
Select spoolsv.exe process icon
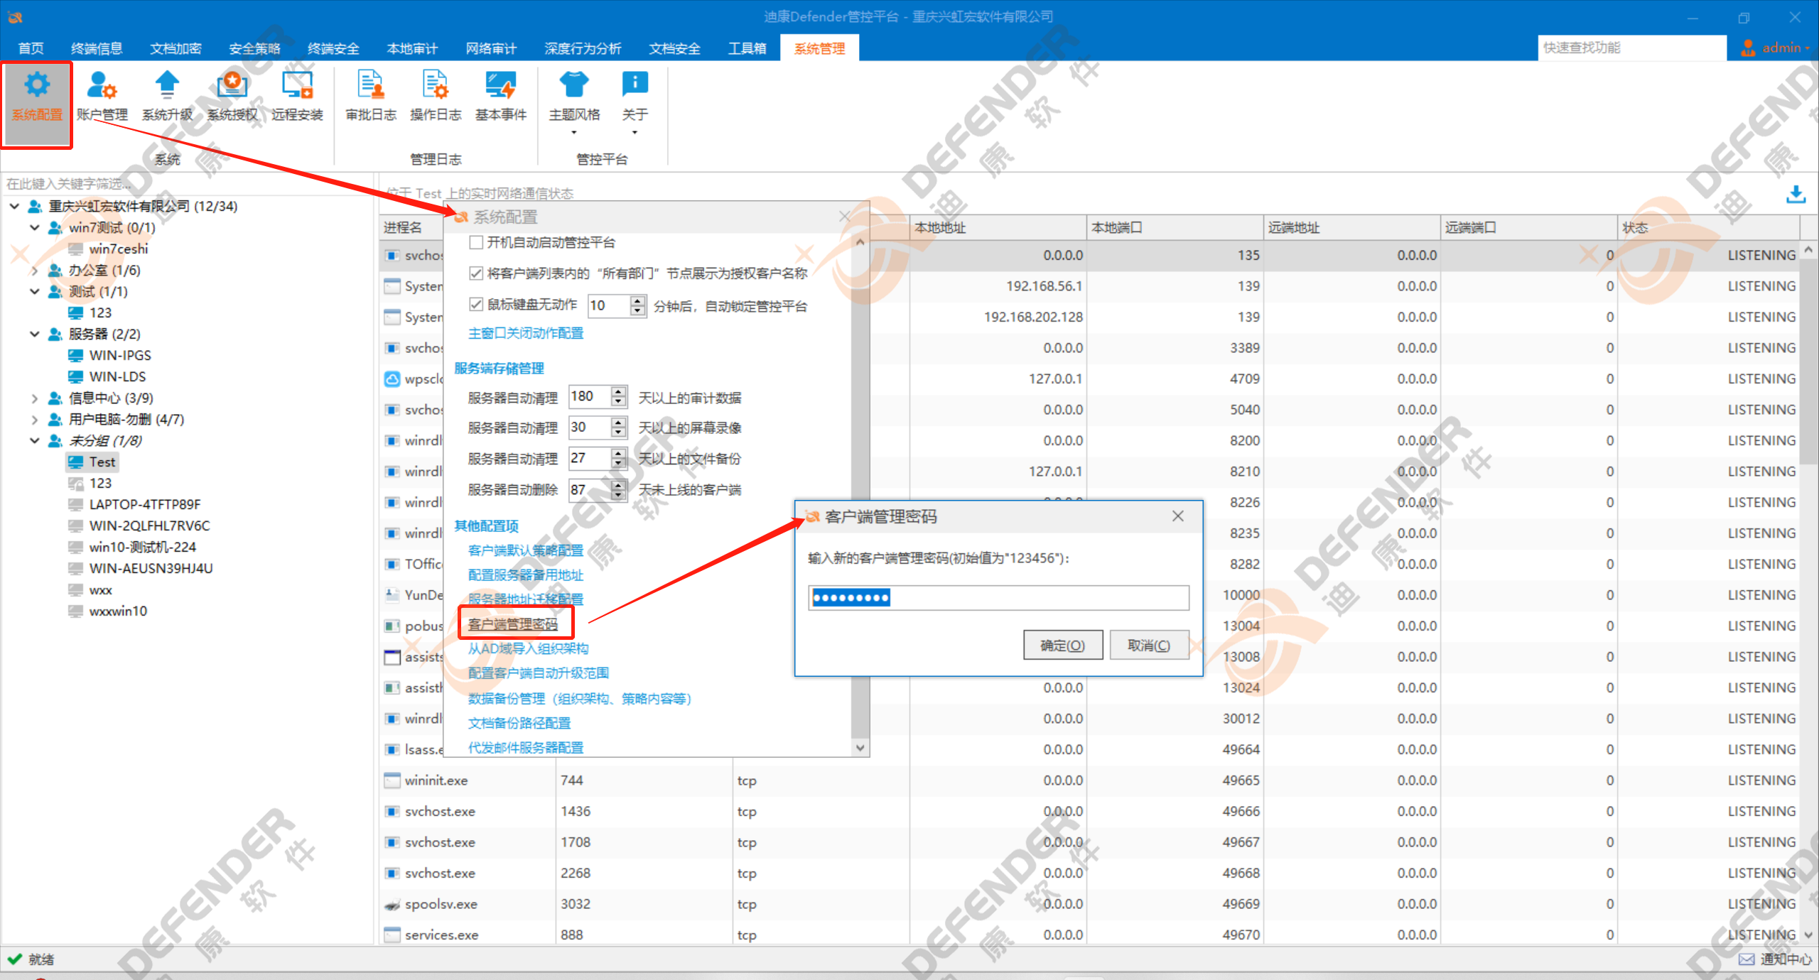click(392, 905)
